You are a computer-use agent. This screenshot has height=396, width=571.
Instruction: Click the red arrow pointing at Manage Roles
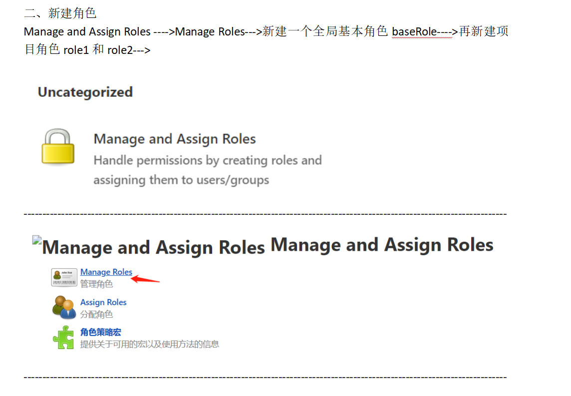coord(145,279)
